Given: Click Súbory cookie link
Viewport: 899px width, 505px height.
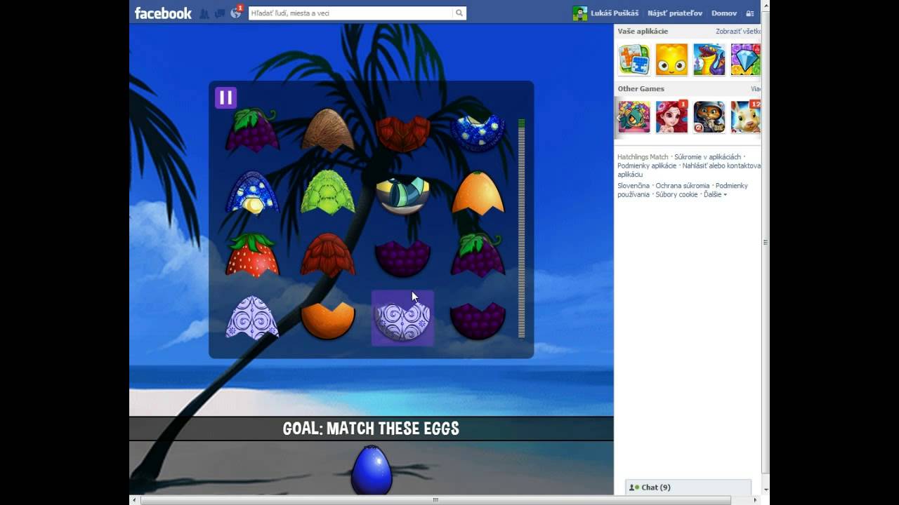Looking at the screenshot, I should pyautogui.click(x=677, y=194).
